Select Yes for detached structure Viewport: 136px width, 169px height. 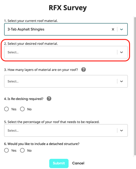(x=6, y=150)
